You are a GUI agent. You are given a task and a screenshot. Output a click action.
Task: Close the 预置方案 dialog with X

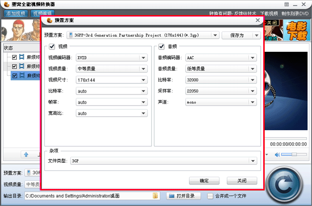[x=258, y=21]
